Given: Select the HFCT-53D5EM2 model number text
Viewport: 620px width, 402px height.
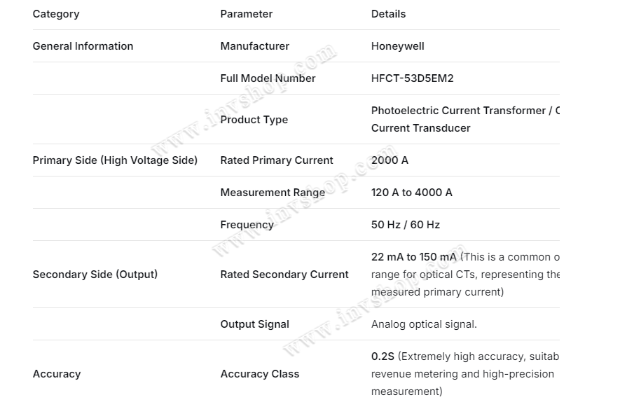Looking at the screenshot, I should (x=412, y=78).
